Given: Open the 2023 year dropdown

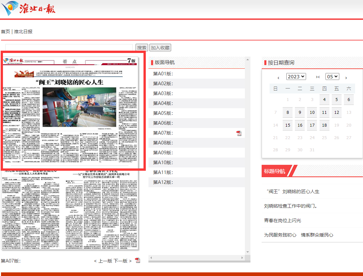Looking at the screenshot, I should (296, 77).
